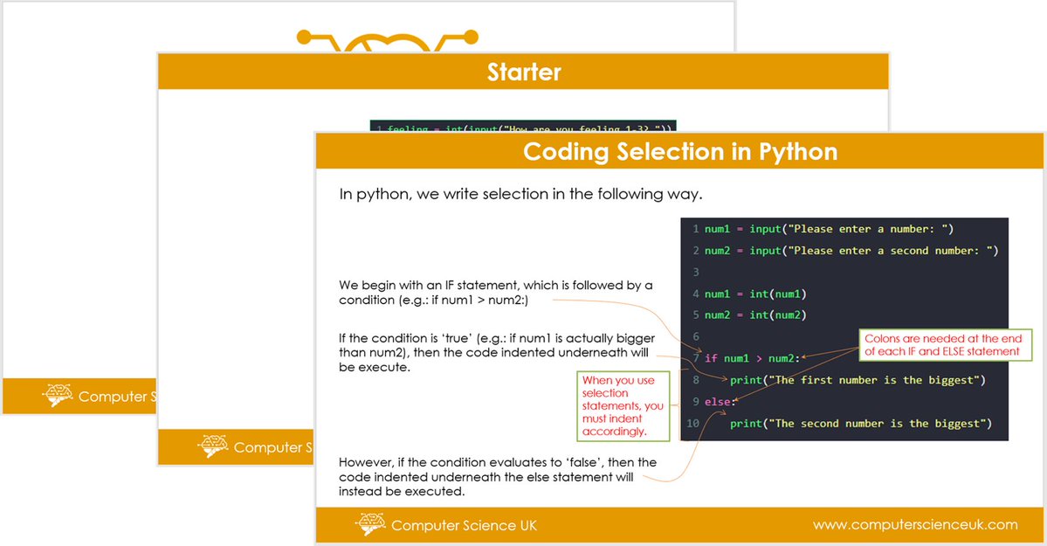Screen dimensions: 1047x546
Task: Click the large orange logo atop the back slide
Action: click(x=388, y=39)
